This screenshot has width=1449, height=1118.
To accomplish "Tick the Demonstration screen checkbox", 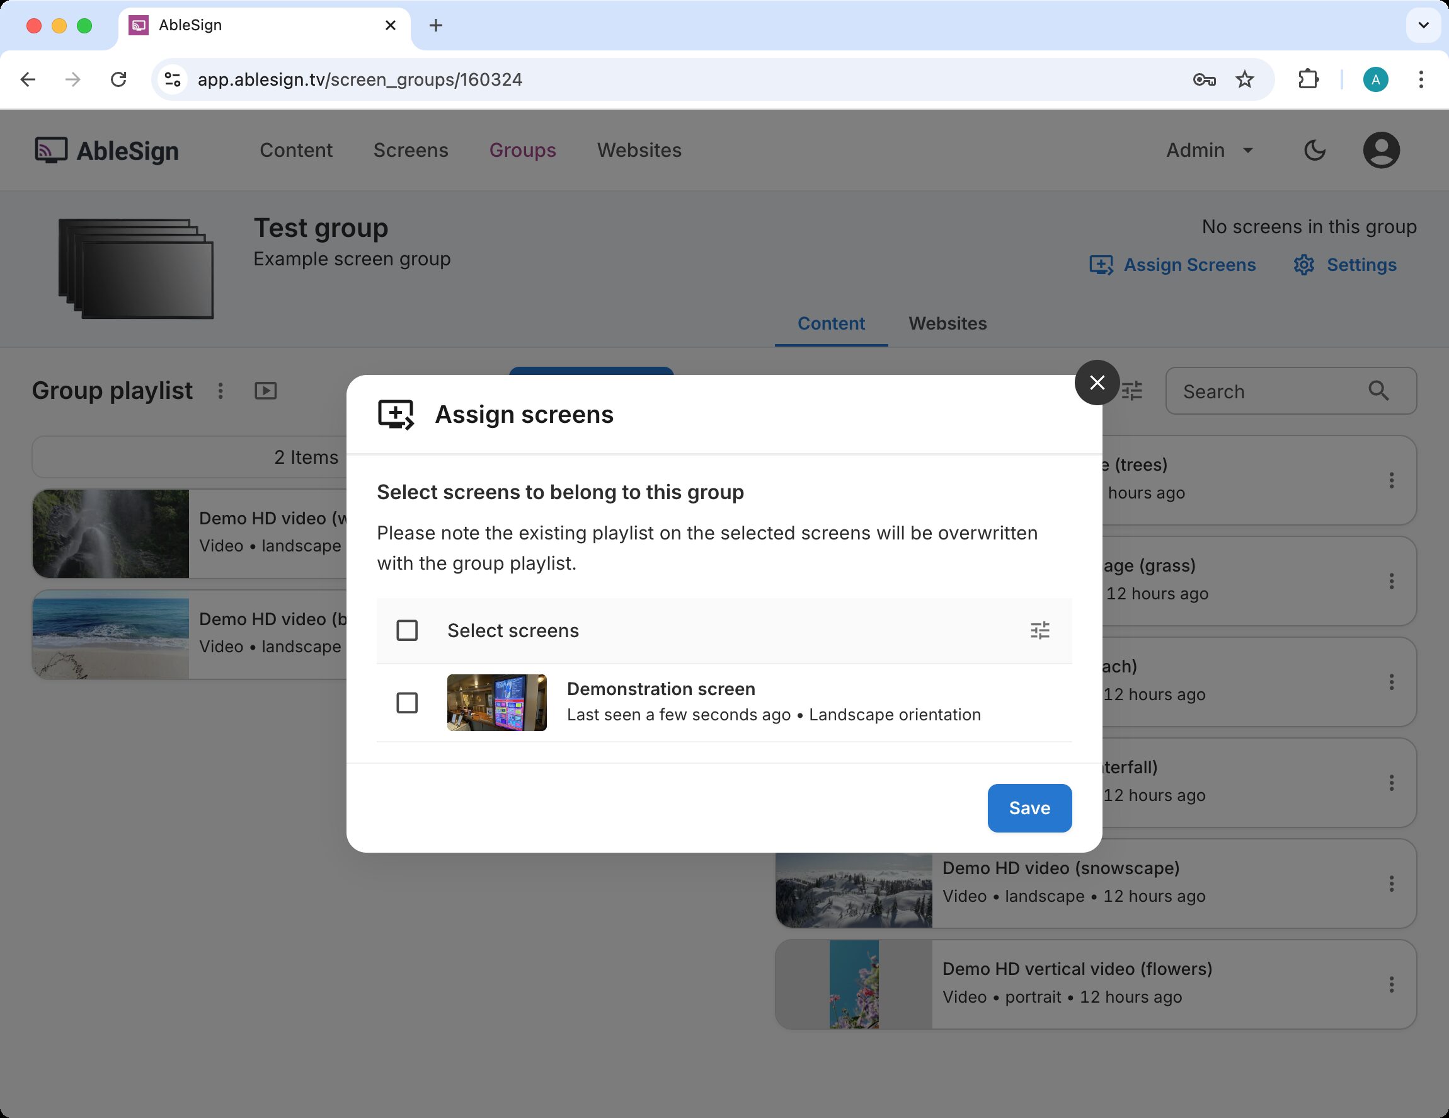I will pos(407,703).
